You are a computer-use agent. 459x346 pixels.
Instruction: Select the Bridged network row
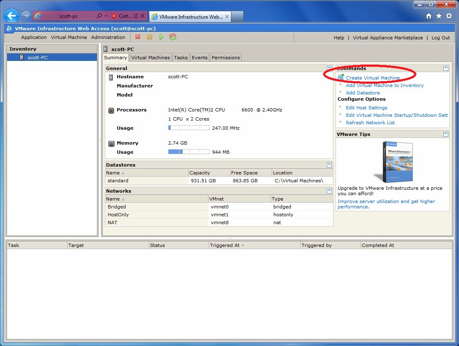pos(219,207)
